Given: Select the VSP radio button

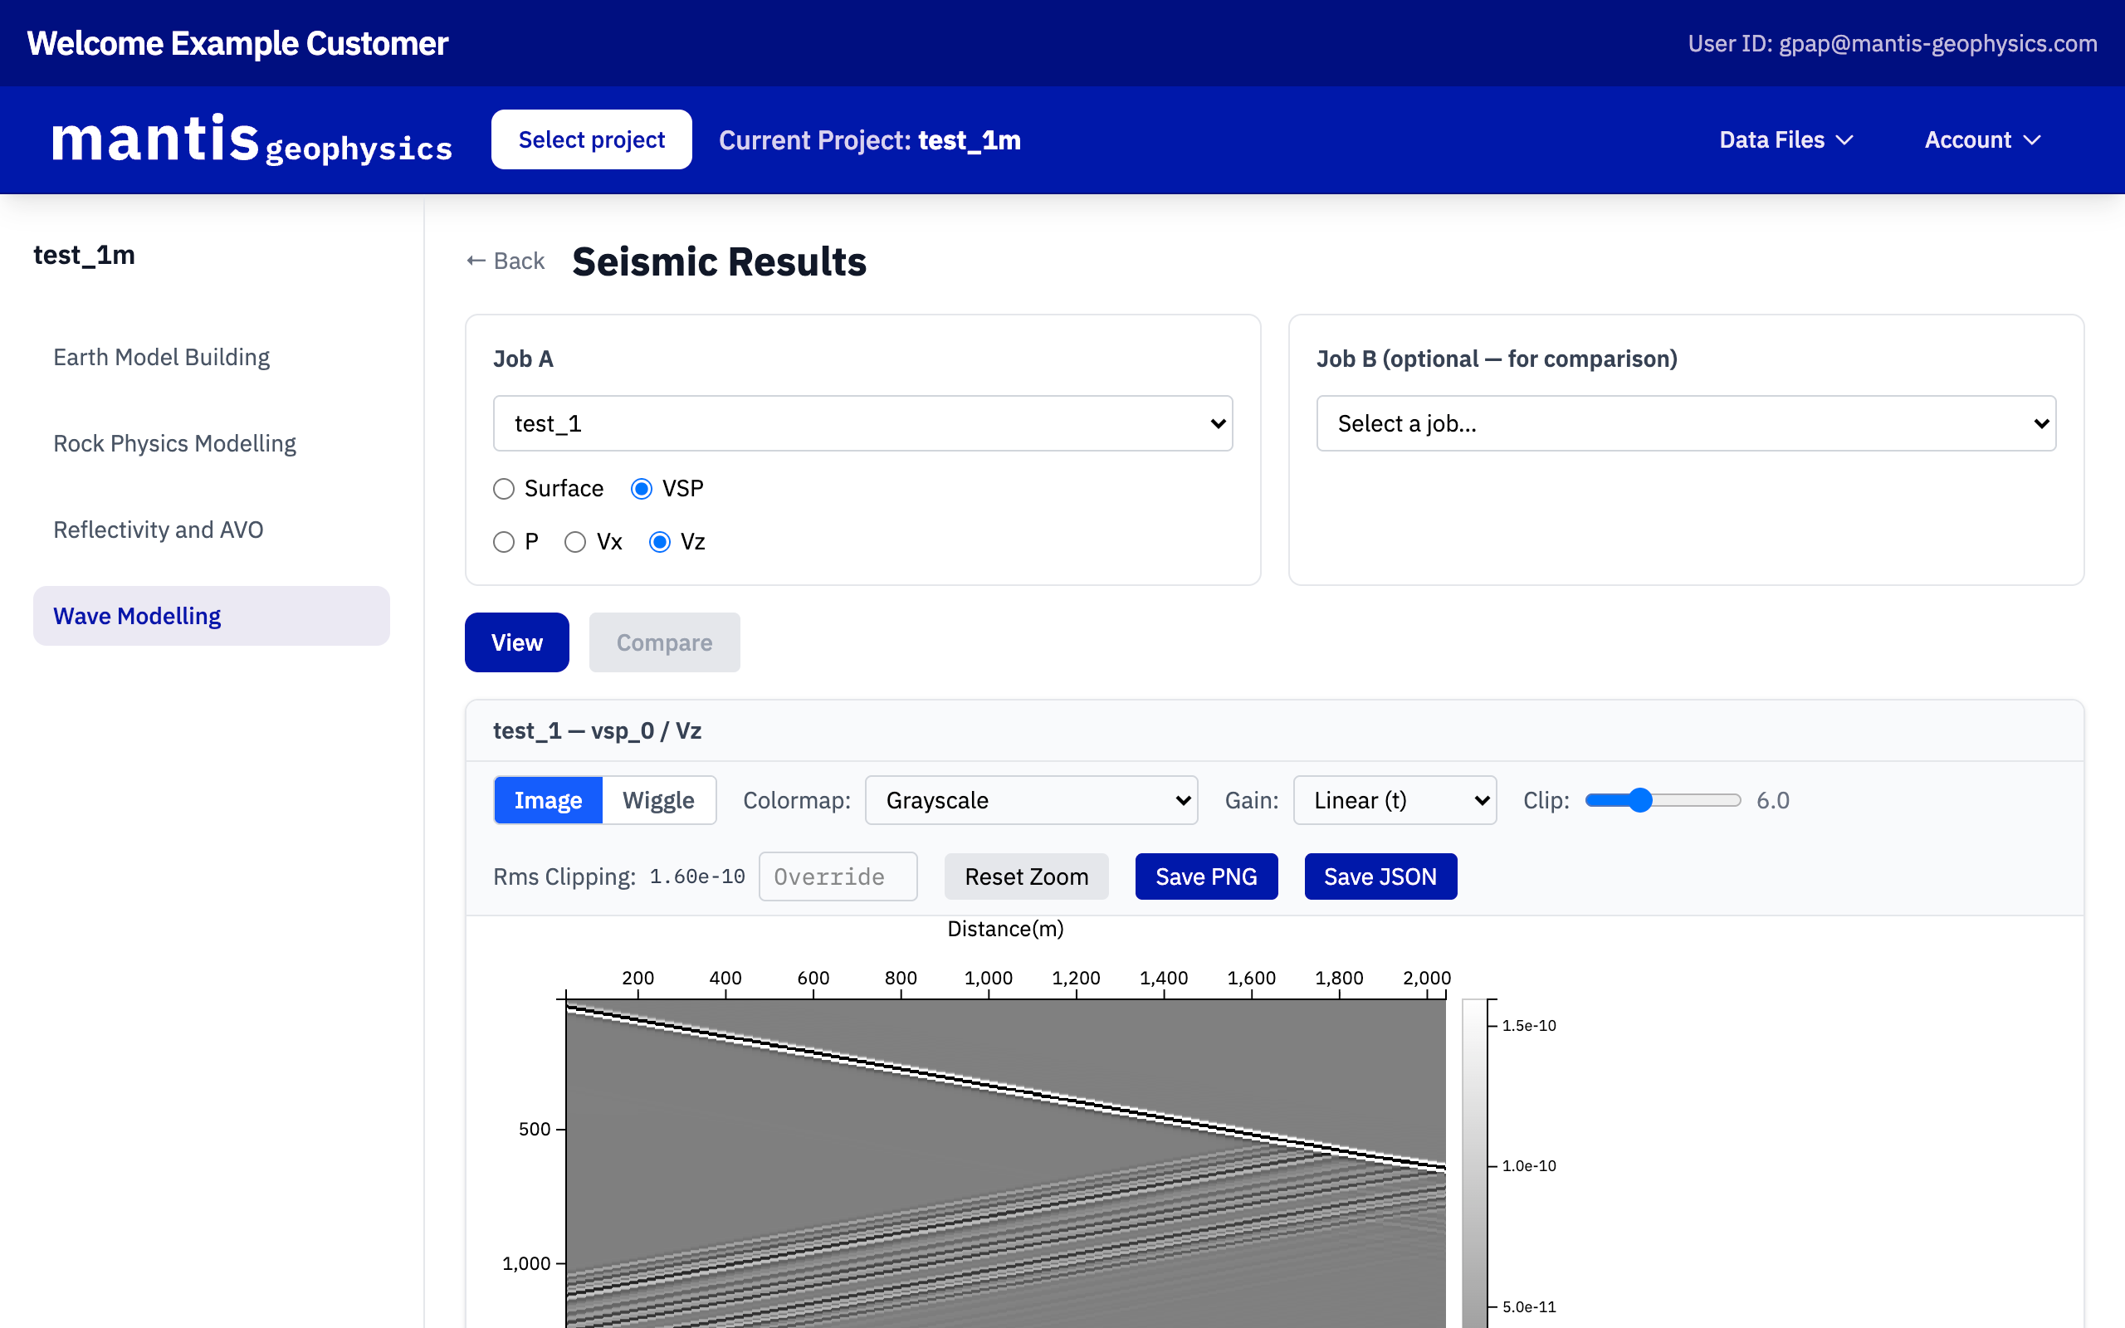Looking at the screenshot, I should tap(642, 488).
